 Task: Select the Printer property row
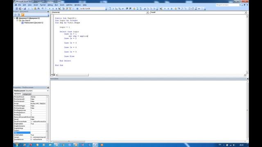click(x=30, y=104)
